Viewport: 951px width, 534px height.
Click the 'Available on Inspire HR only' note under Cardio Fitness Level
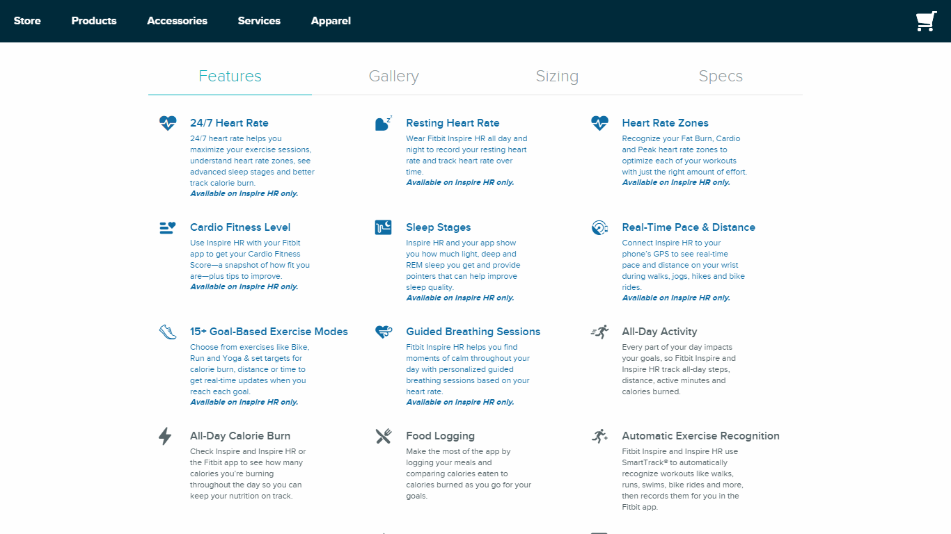tap(244, 286)
